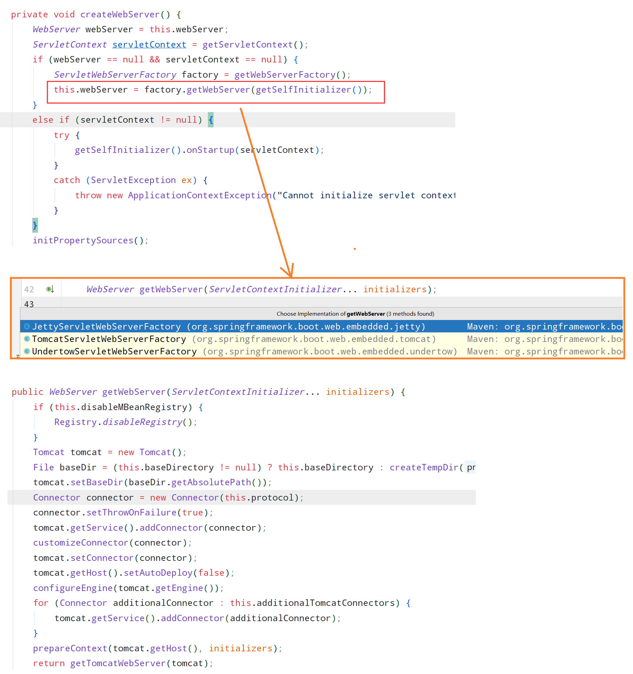Click the class icon beside JettyServletWebServerFactory
Image resolution: width=633 pixels, height=674 pixels.
point(27,326)
